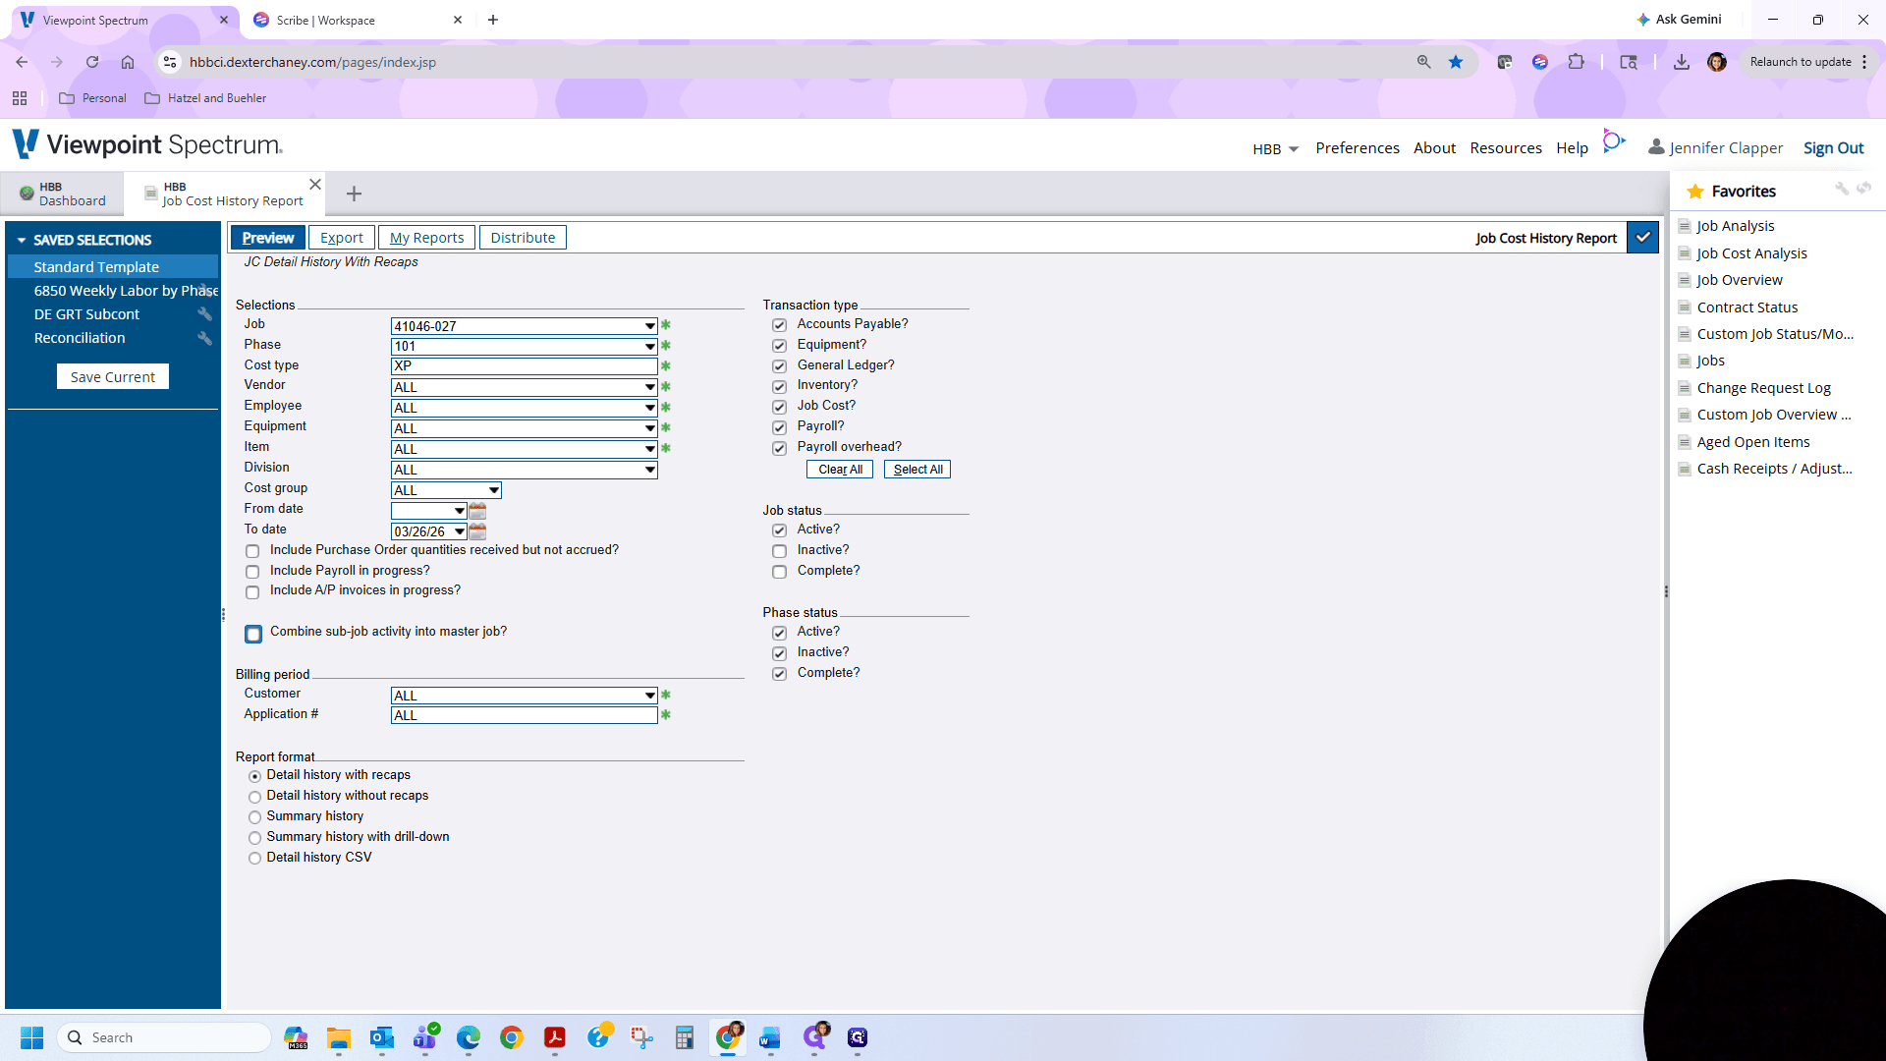Open the Export tab
This screenshot has width=1886, height=1061.
click(x=341, y=238)
